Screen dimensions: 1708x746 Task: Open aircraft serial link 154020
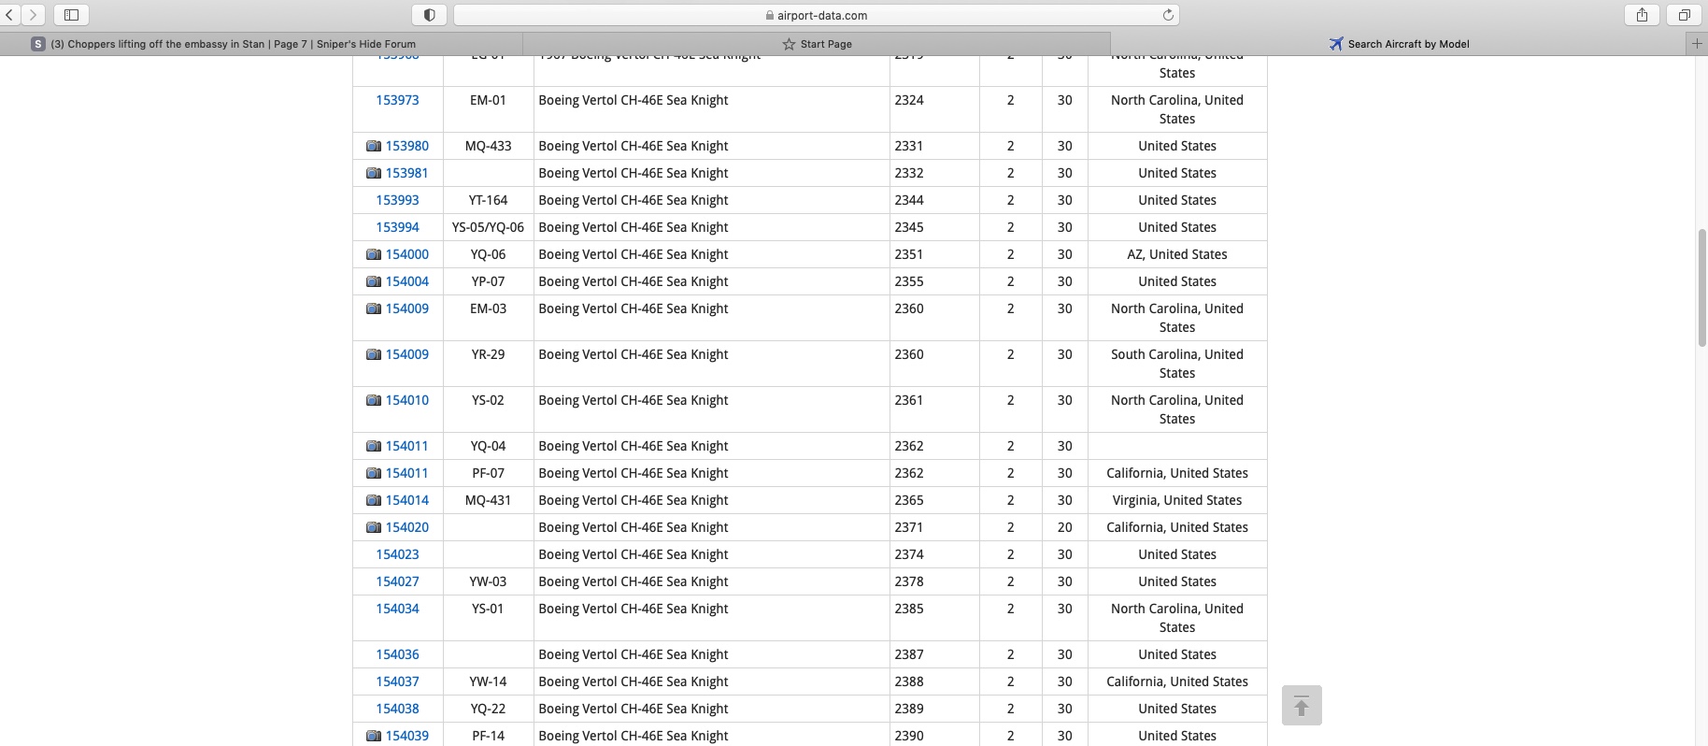coord(407,527)
